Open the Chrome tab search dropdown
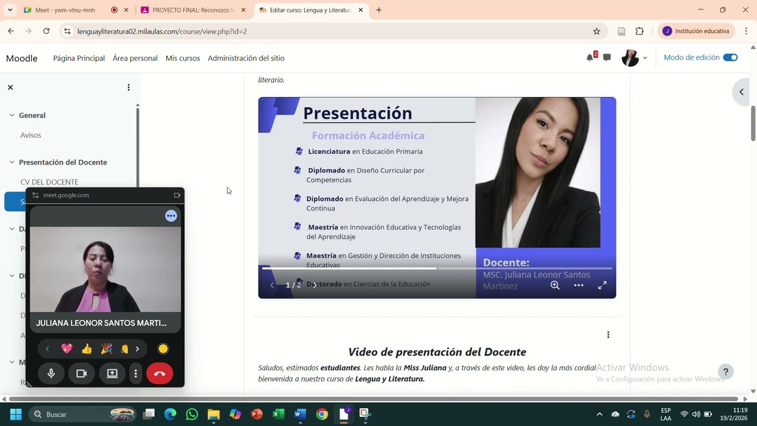Image resolution: width=757 pixels, height=426 pixels. 10,10
